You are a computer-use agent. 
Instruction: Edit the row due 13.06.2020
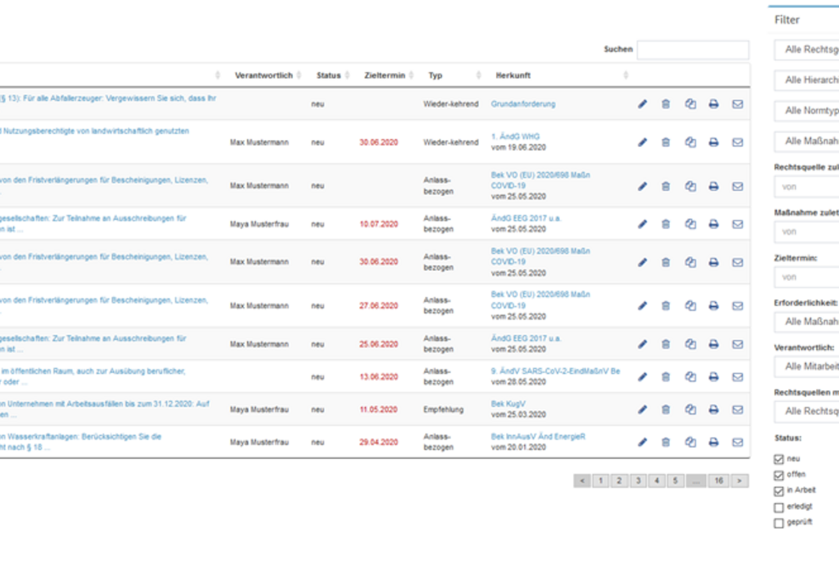click(642, 377)
